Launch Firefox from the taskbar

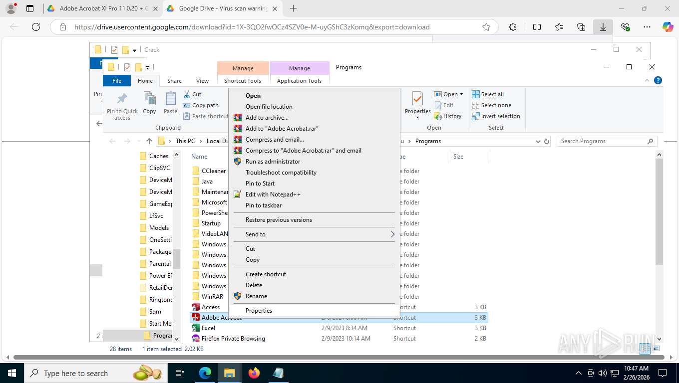(254, 373)
